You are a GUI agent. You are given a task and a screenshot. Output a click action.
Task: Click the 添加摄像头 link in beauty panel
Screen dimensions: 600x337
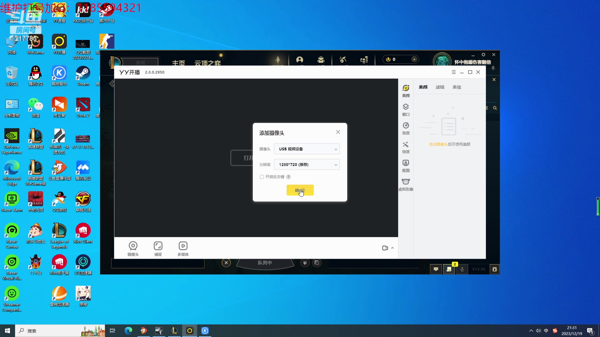[438, 144]
